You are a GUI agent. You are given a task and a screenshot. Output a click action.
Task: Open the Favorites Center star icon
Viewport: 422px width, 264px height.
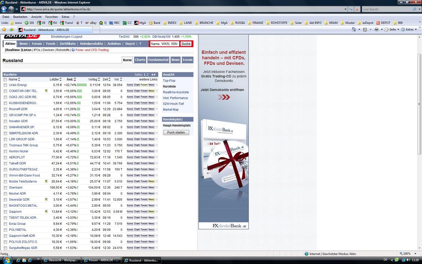(x=4, y=30)
